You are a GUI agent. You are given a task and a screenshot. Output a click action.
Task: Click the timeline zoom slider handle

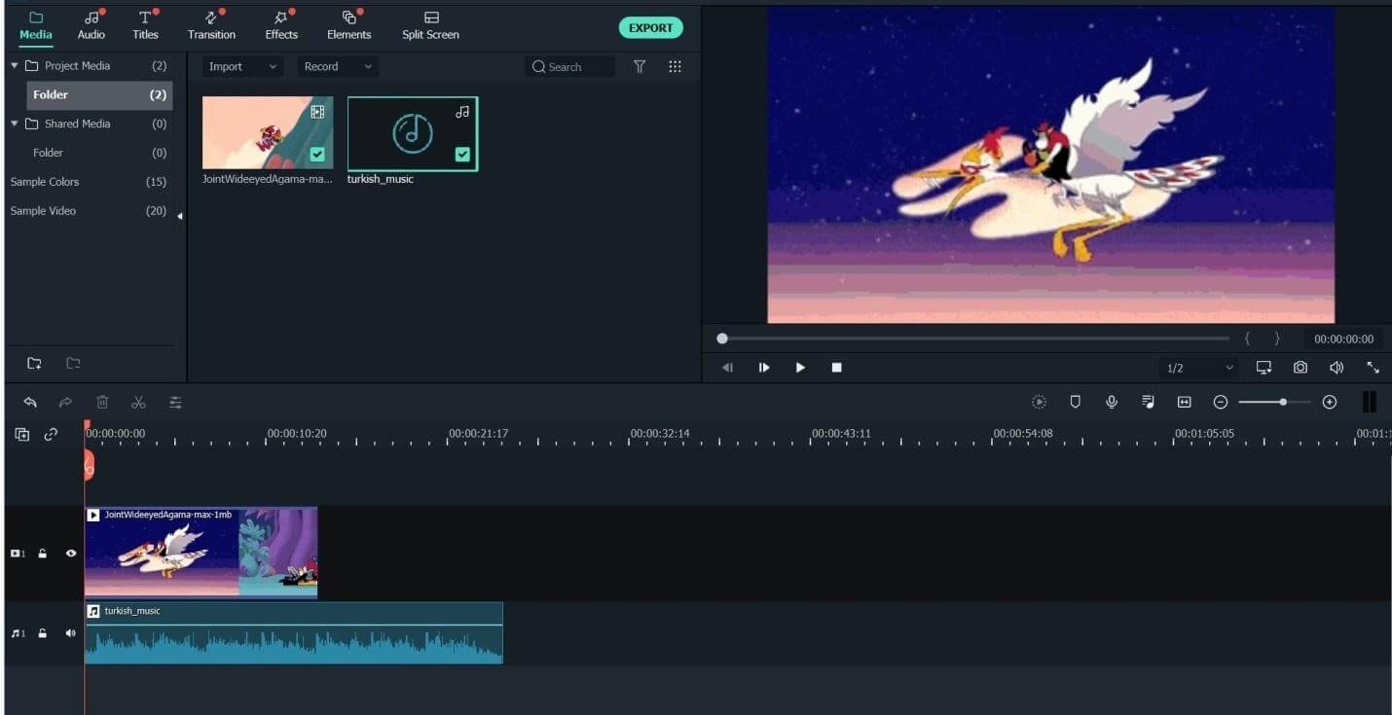pos(1283,402)
